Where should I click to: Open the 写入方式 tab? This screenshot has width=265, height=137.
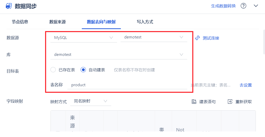145,22
